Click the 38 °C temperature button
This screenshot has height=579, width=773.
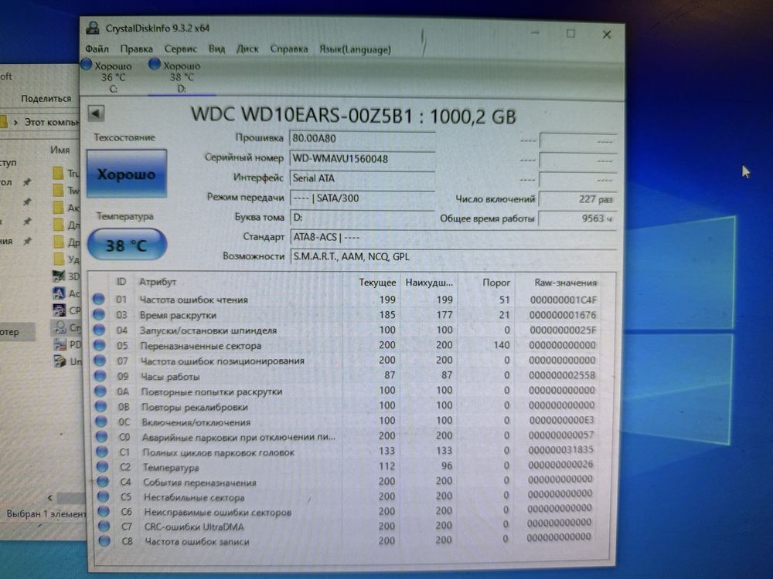click(x=126, y=245)
